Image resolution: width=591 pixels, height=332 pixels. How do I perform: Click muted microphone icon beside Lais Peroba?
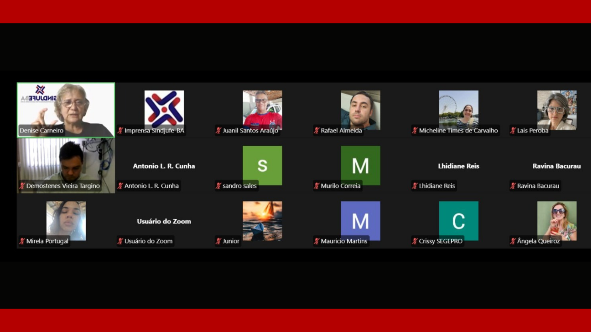click(513, 131)
